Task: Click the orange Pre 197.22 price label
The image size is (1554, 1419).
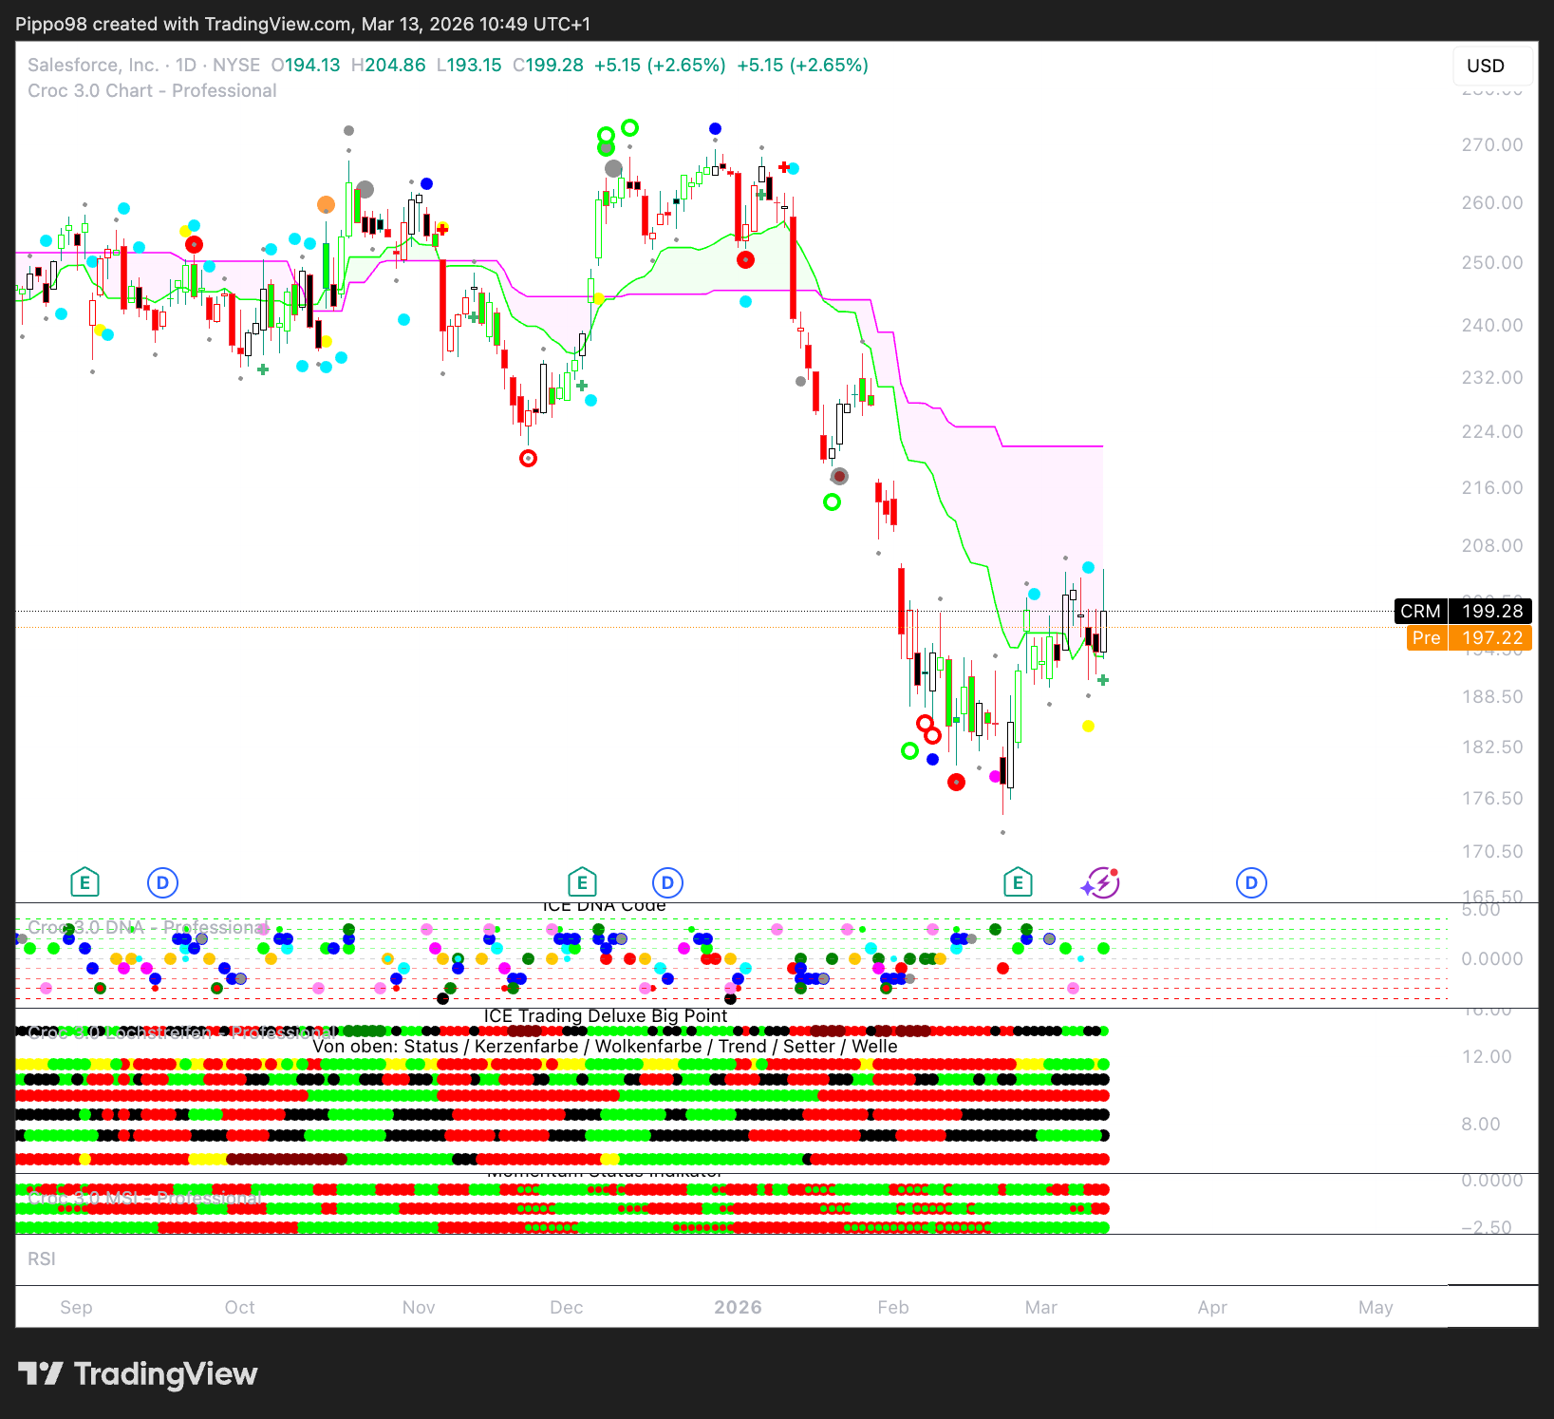Action: tap(1468, 638)
